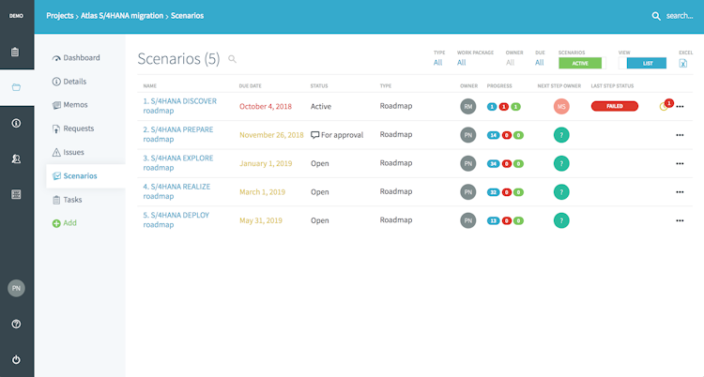The image size is (704, 377).
Task: Click the RM owner avatar in DISCOVER row
Action: pyautogui.click(x=467, y=106)
